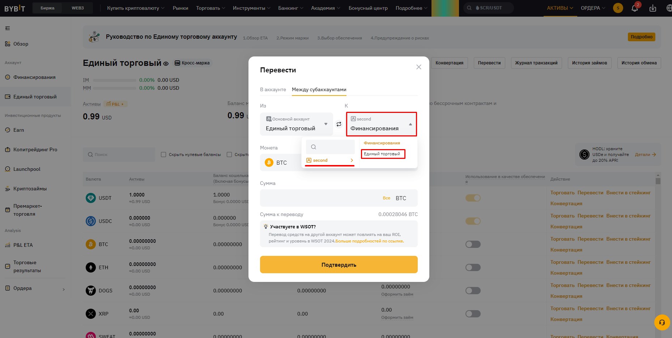Open the user profile avatar
672x338 pixels.
click(618, 8)
